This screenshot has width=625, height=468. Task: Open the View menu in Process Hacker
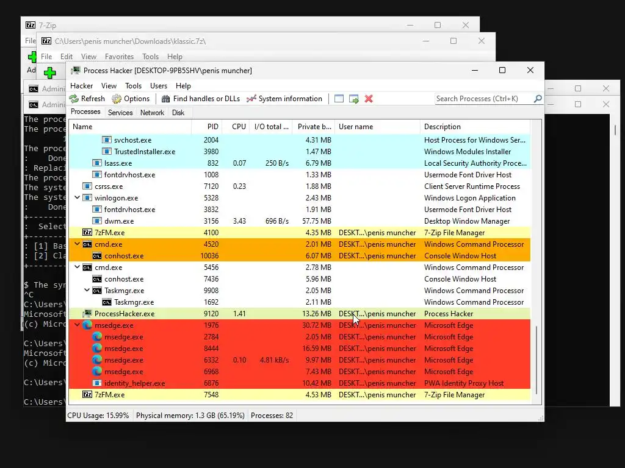(109, 86)
